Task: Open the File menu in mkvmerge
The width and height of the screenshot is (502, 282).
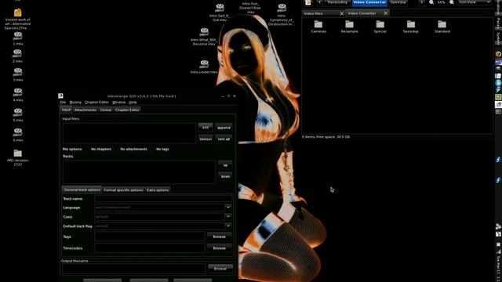Action: (x=63, y=103)
